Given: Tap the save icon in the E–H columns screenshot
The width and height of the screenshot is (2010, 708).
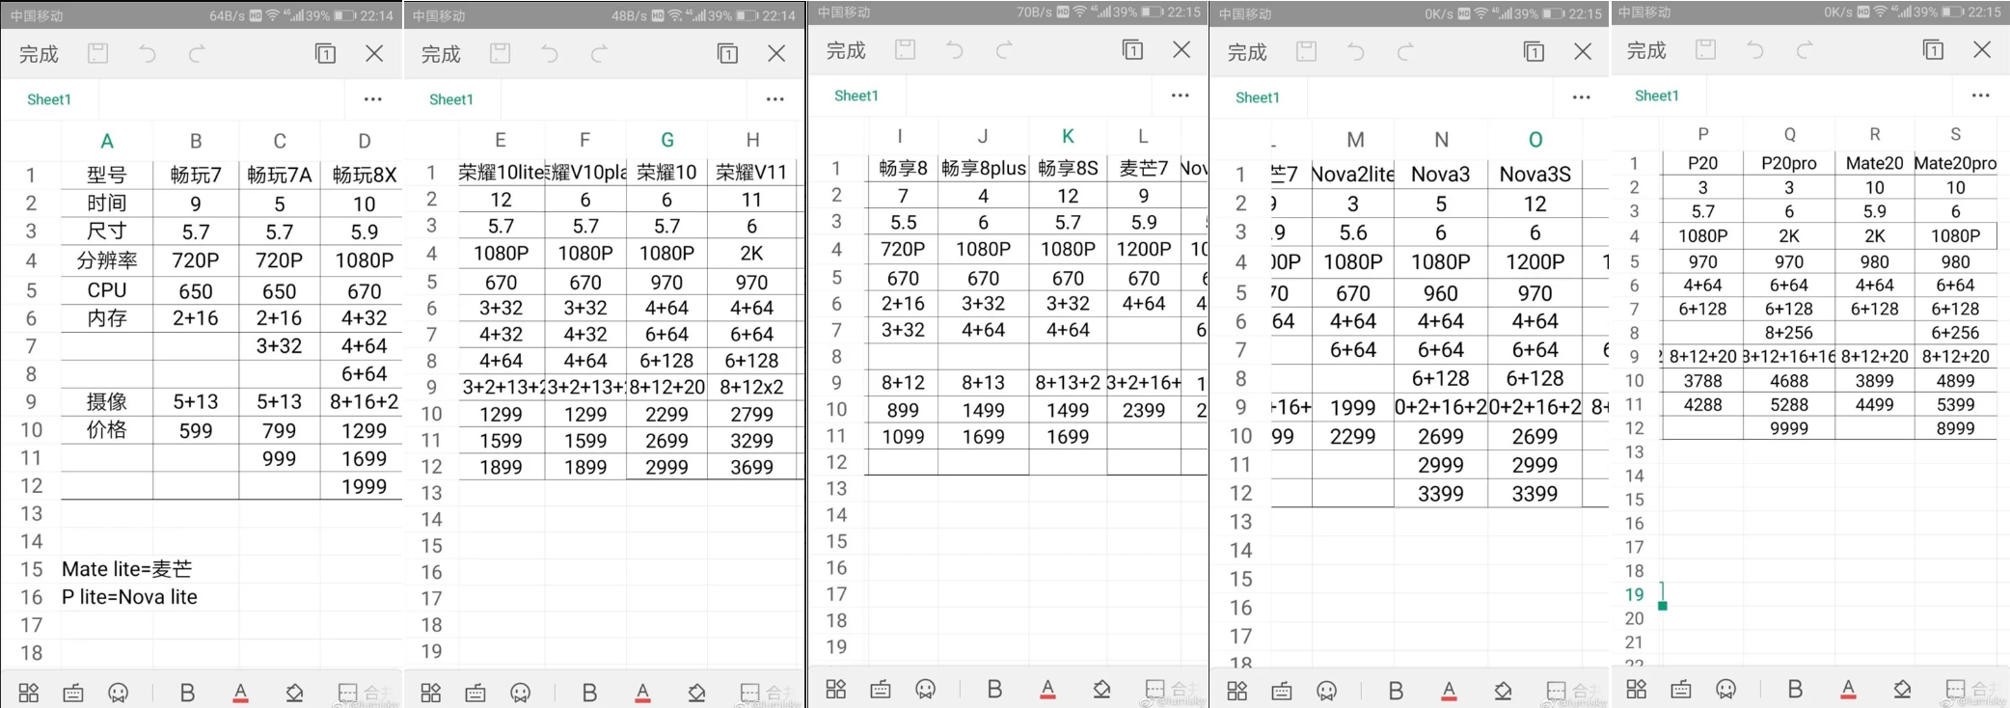Looking at the screenshot, I should pyautogui.click(x=500, y=53).
